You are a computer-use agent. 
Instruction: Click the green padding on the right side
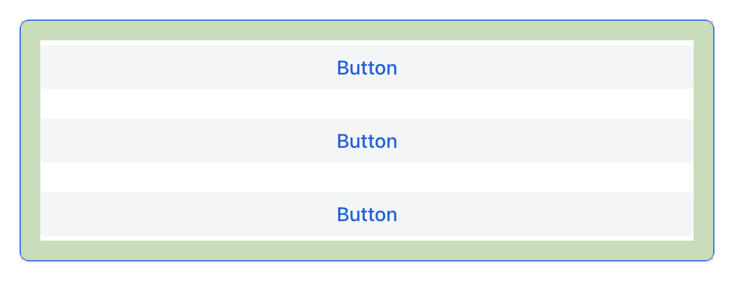click(703, 140)
